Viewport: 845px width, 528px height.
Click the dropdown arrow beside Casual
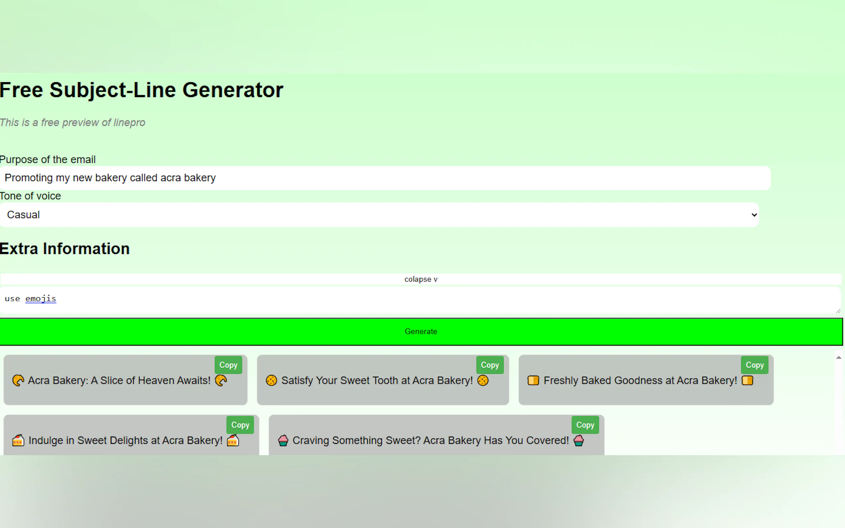coord(754,215)
